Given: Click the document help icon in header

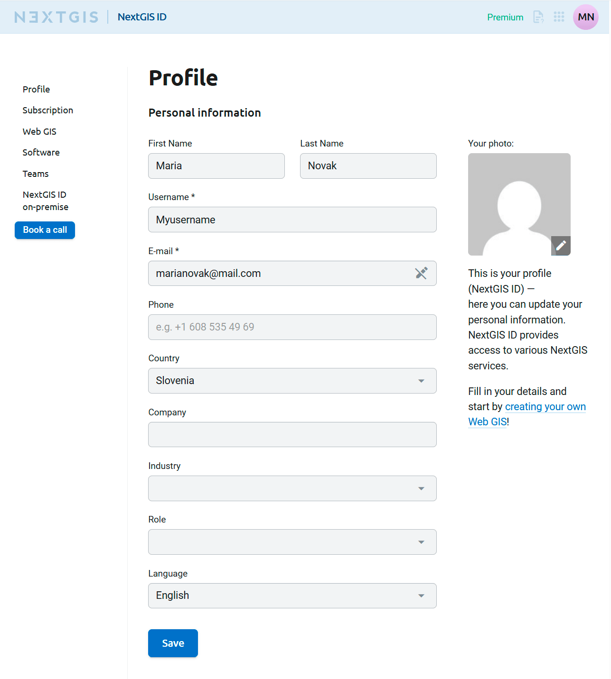Looking at the screenshot, I should (538, 17).
